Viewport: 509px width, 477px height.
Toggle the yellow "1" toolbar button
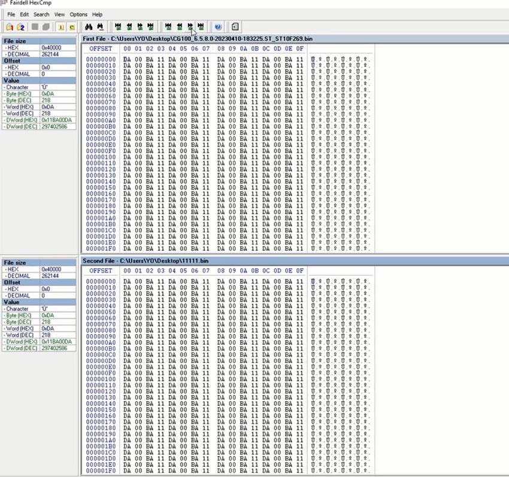tap(60, 27)
